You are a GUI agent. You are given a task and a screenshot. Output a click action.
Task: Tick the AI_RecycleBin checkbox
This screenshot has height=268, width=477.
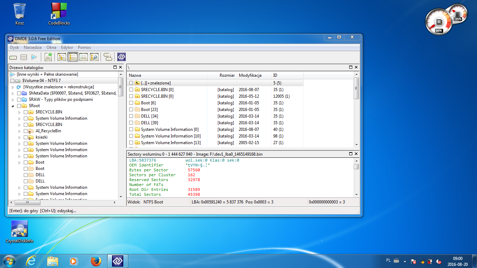pyautogui.click(x=26, y=131)
